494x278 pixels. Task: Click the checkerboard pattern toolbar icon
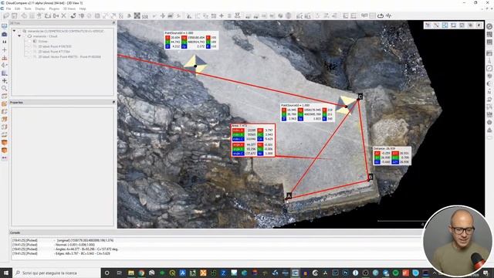click(137, 15)
